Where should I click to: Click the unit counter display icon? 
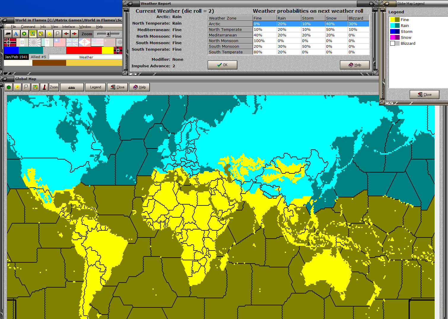[33, 34]
